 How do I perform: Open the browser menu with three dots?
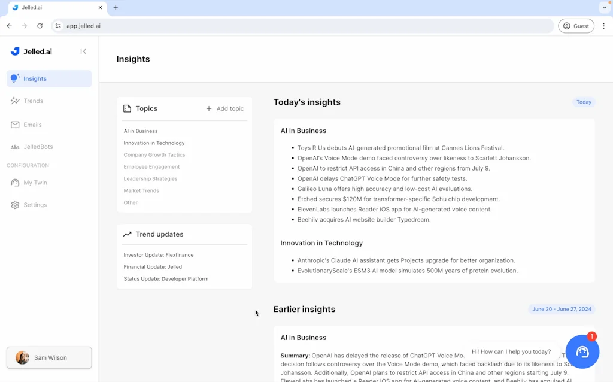pos(603,26)
